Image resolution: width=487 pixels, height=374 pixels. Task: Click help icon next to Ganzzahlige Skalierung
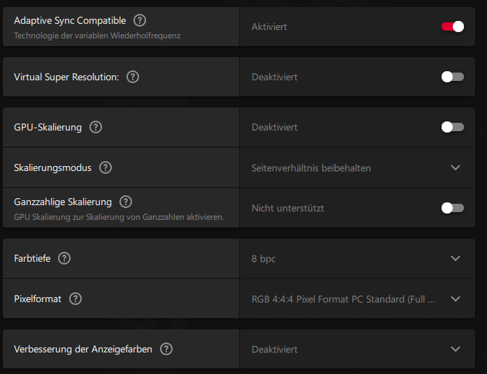(x=126, y=202)
